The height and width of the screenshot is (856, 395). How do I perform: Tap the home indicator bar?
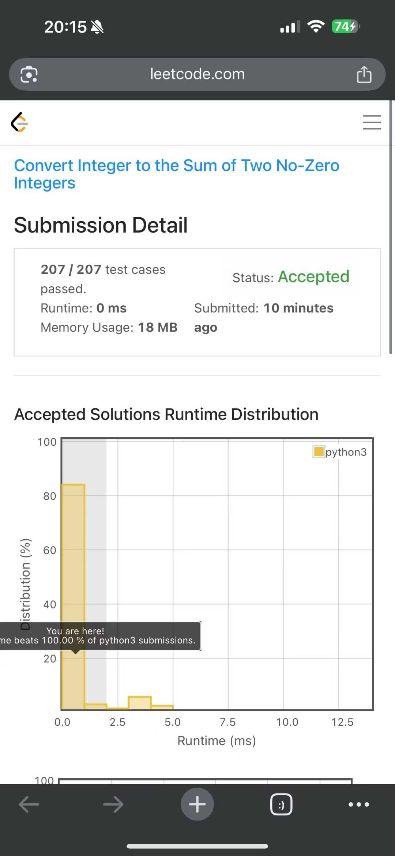(197, 846)
